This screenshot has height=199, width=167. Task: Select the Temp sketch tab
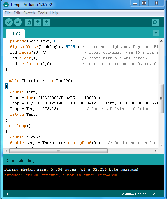[15, 33]
